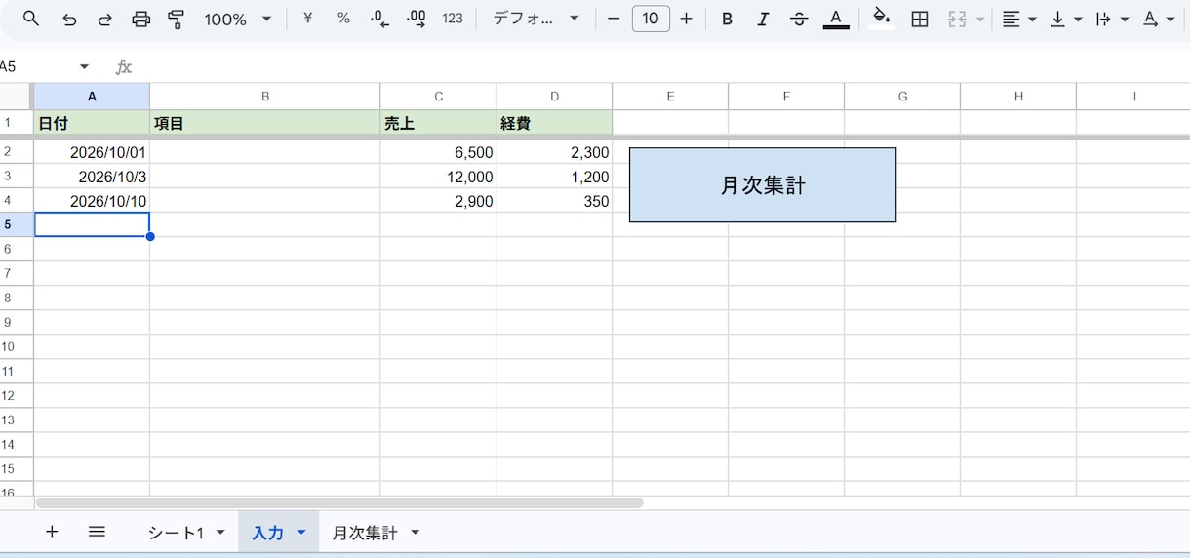Screen dimensions: 1190x558
Task: Switch to the シート1 tab
Action: coord(176,533)
